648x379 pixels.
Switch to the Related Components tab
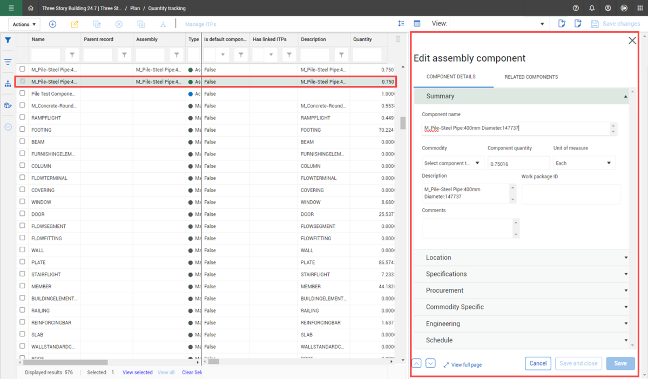click(531, 77)
